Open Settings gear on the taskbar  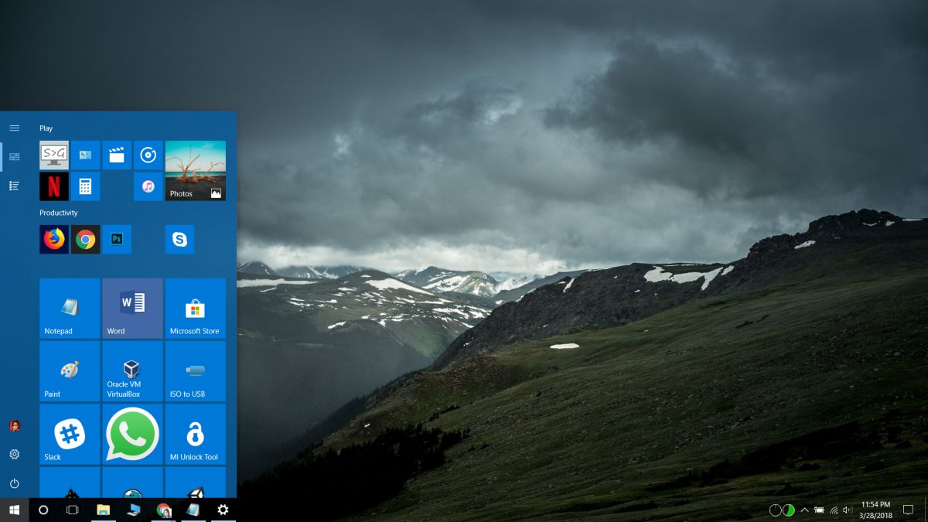tap(223, 510)
